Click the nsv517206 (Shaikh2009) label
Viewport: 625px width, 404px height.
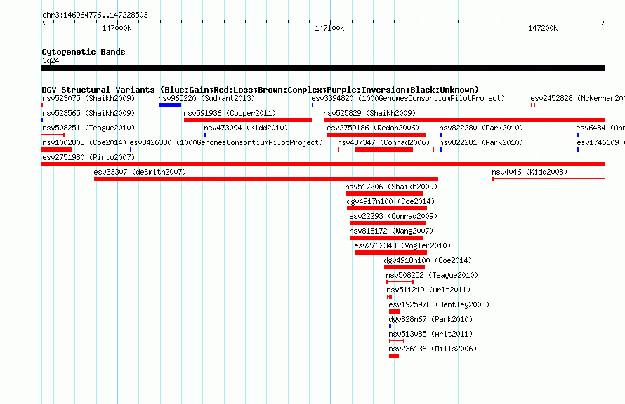[x=391, y=187]
